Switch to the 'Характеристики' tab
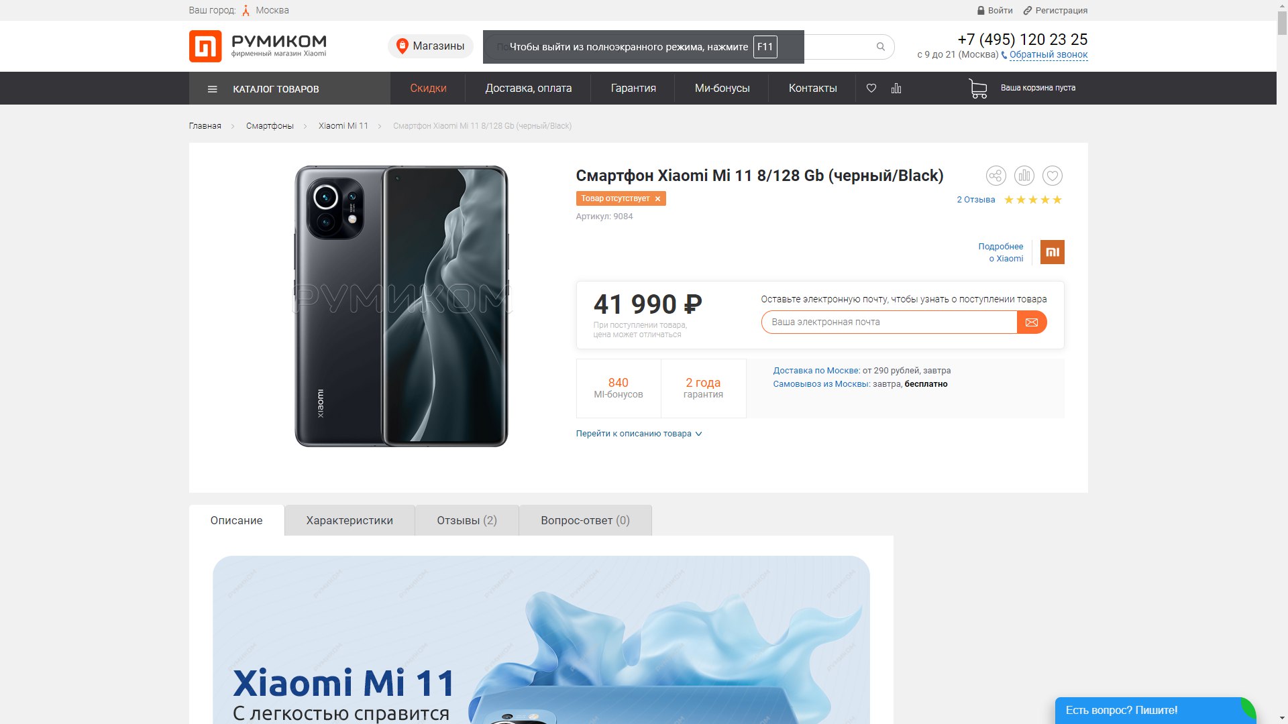Viewport: 1288px width, 724px height. pyautogui.click(x=350, y=520)
